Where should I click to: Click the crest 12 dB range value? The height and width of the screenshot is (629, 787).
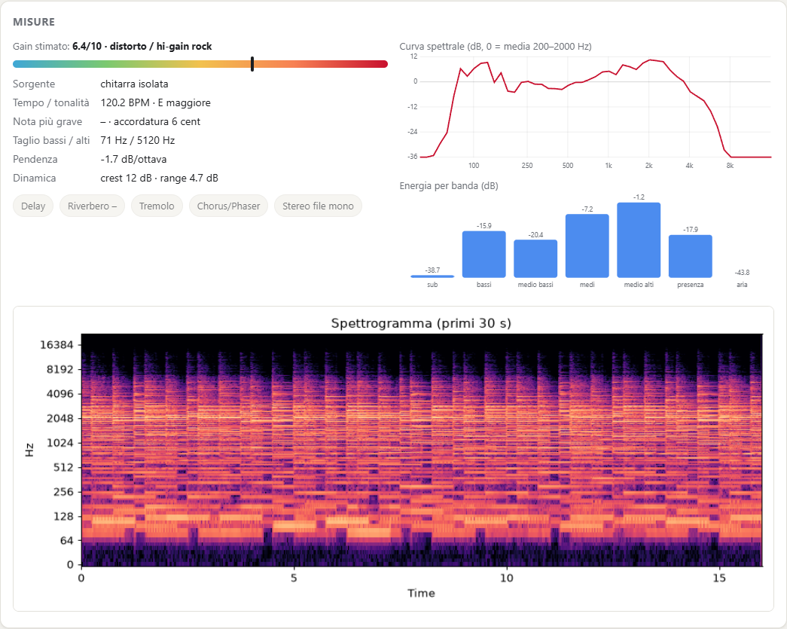[x=159, y=178]
